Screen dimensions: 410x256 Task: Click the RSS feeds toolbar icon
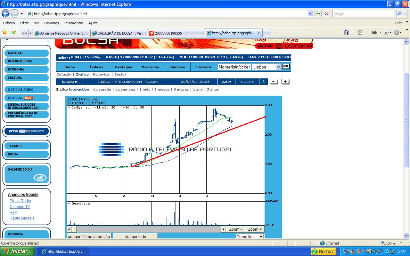pyautogui.click(x=360, y=32)
